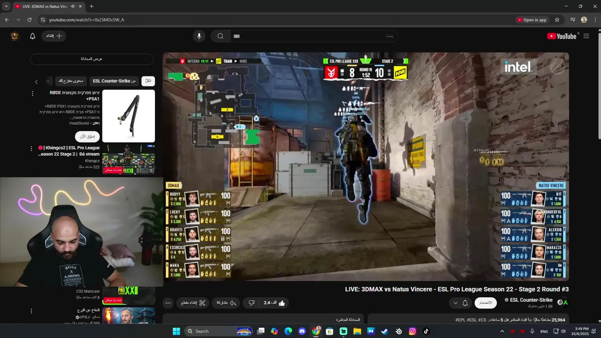Click the 'الانضمام' Join channel button
Viewport: 601px width, 338px height.
click(x=485, y=303)
